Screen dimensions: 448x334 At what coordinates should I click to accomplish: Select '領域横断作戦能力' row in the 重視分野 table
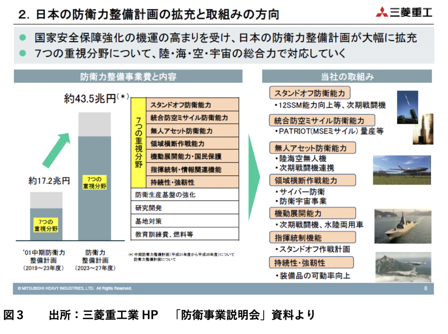click(x=192, y=143)
